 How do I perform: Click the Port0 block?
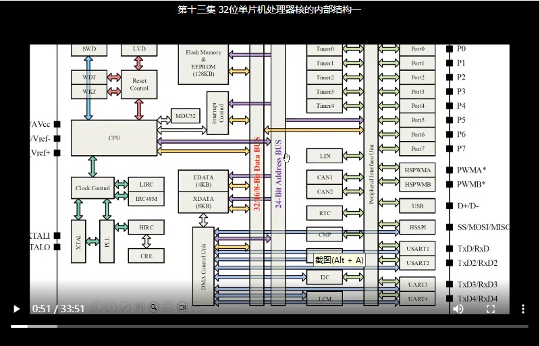(x=417, y=50)
